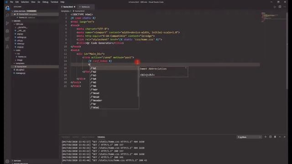292x164 pixels.
Task: Open urls.py in the explorer
Action: (20, 41)
